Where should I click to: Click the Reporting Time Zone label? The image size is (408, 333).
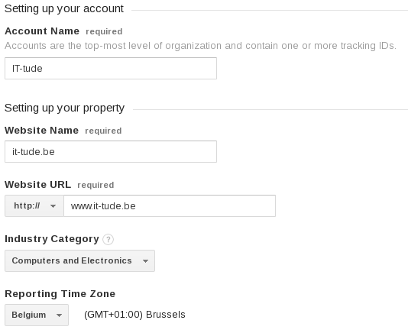click(60, 294)
